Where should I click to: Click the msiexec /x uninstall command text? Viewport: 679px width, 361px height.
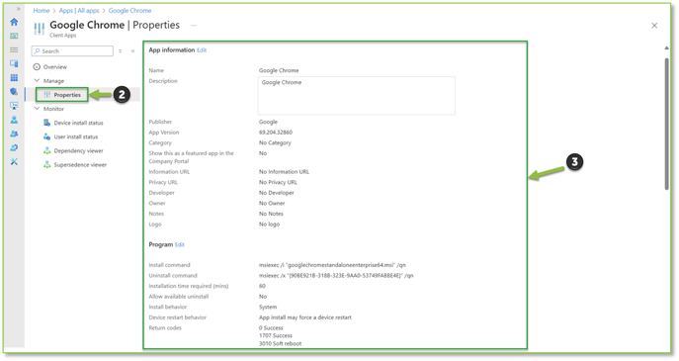[336, 276]
